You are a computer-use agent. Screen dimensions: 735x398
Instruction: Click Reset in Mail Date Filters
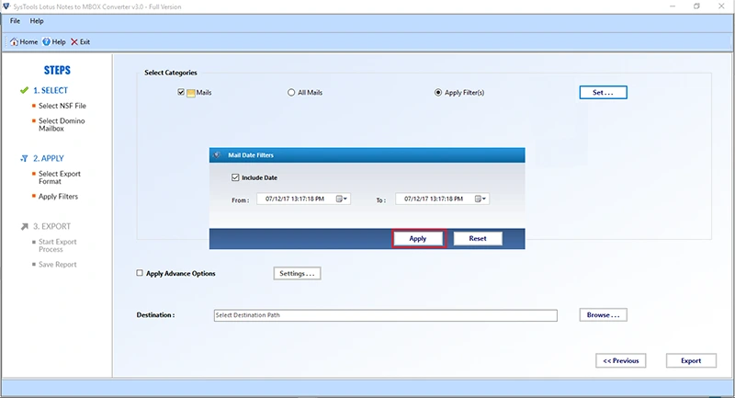point(478,239)
